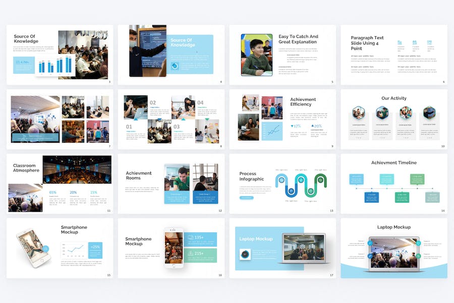Click the third icon on the Paragraph Text slide
This screenshot has height=303, width=454.
pyautogui.click(x=429, y=43)
